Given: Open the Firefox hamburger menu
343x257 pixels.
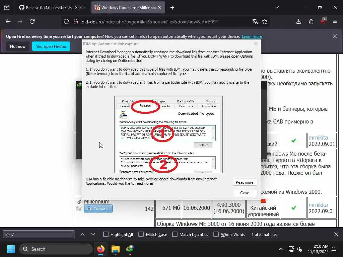Looking at the screenshot, I should point(335,21).
